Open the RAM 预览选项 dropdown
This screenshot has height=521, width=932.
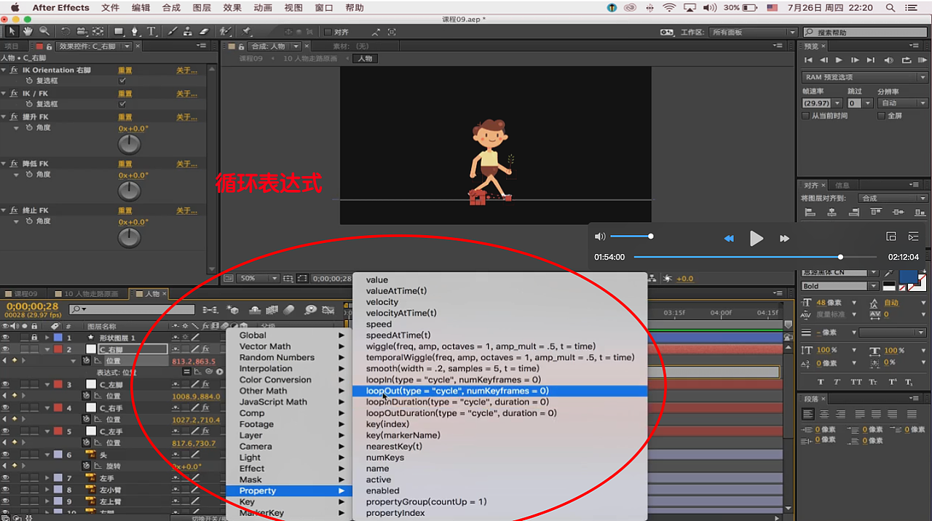tap(865, 77)
